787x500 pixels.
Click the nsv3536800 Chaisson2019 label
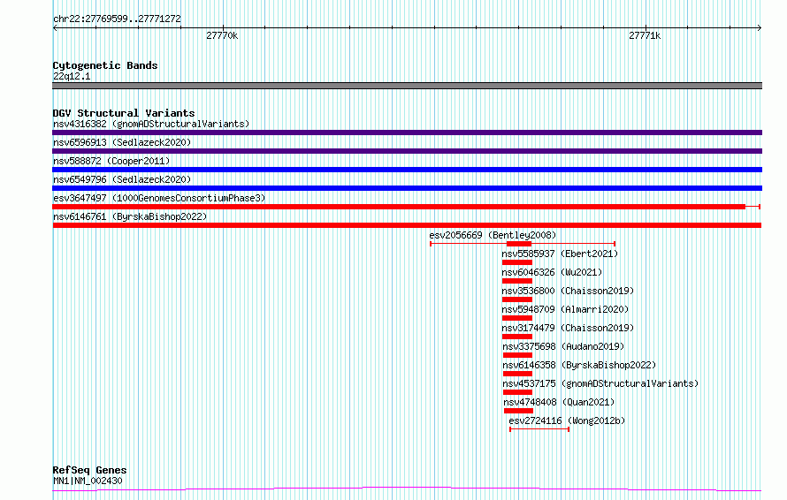[x=568, y=291]
